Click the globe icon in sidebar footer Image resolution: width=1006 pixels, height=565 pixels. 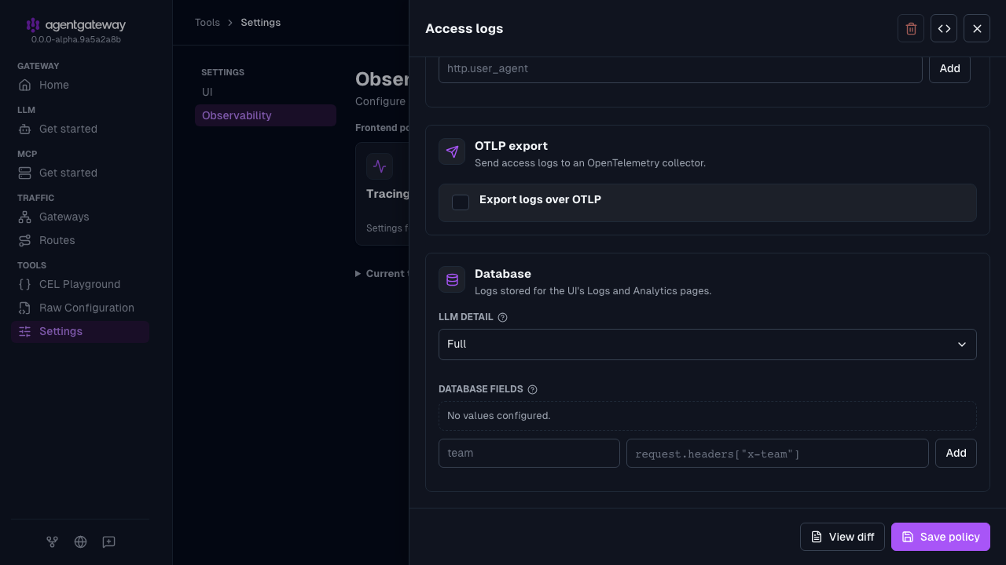point(80,541)
